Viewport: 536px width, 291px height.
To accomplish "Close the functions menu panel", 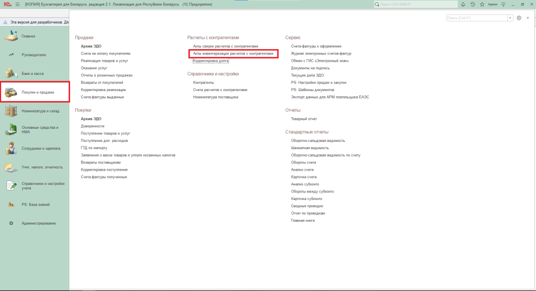I will pyautogui.click(x=528, y=18).
